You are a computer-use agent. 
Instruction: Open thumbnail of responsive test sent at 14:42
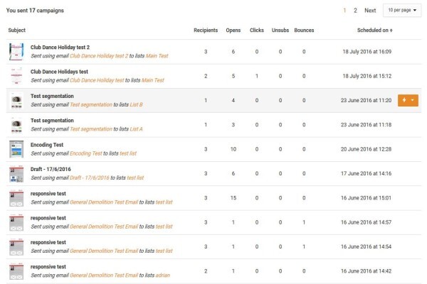click(16, 271)
